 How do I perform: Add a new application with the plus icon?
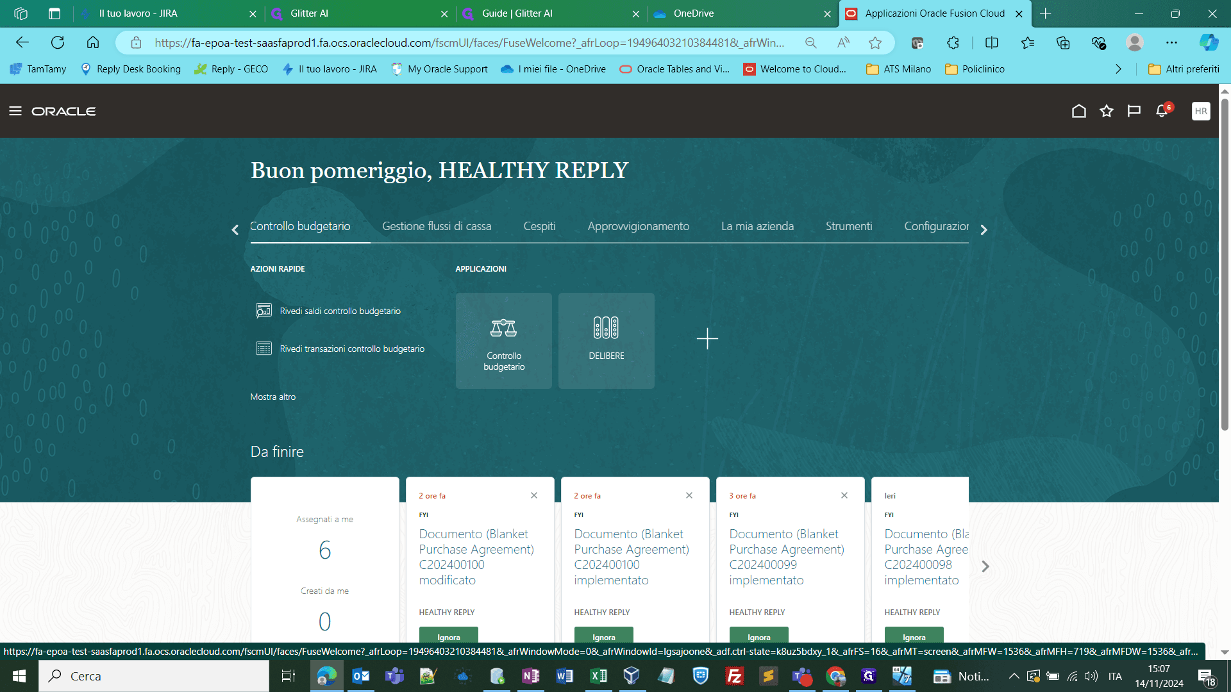point(707,338)
